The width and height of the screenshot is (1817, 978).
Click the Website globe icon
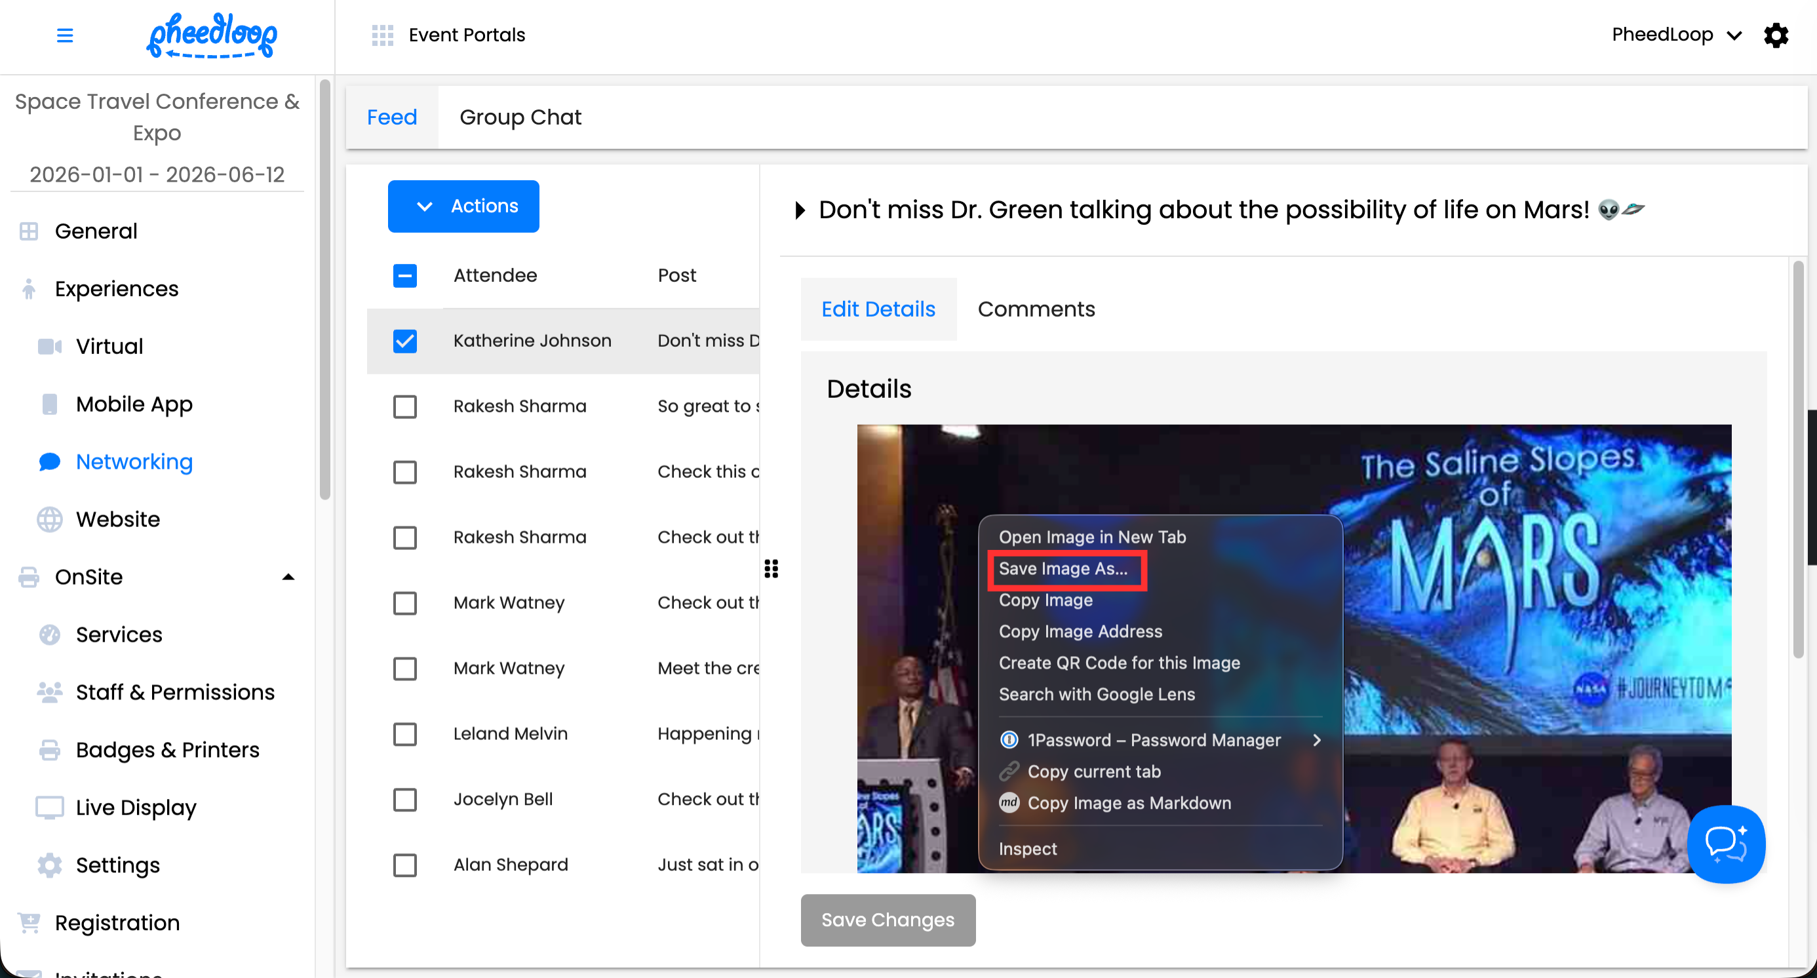coord(49,520)
